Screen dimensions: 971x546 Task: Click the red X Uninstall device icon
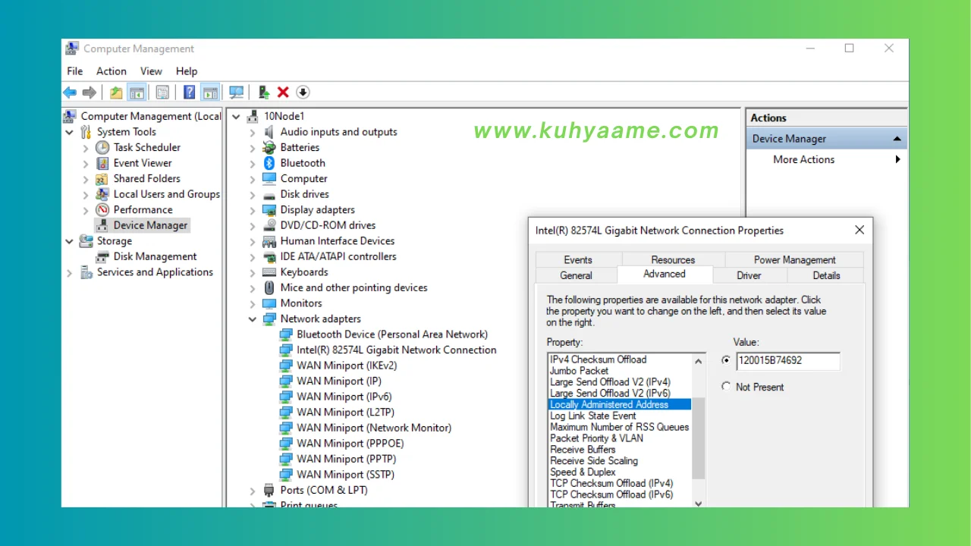[283, 93]
